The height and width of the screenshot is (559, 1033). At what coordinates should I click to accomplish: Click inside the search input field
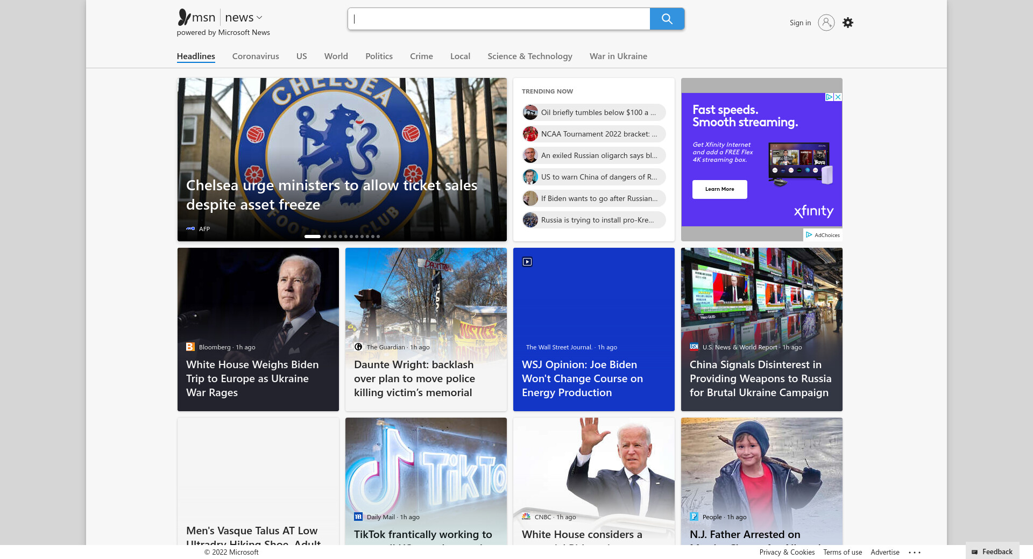pos(499,19)
